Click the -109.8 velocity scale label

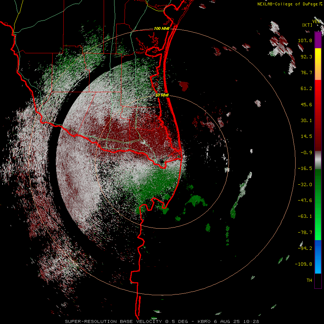click(303, 264)
